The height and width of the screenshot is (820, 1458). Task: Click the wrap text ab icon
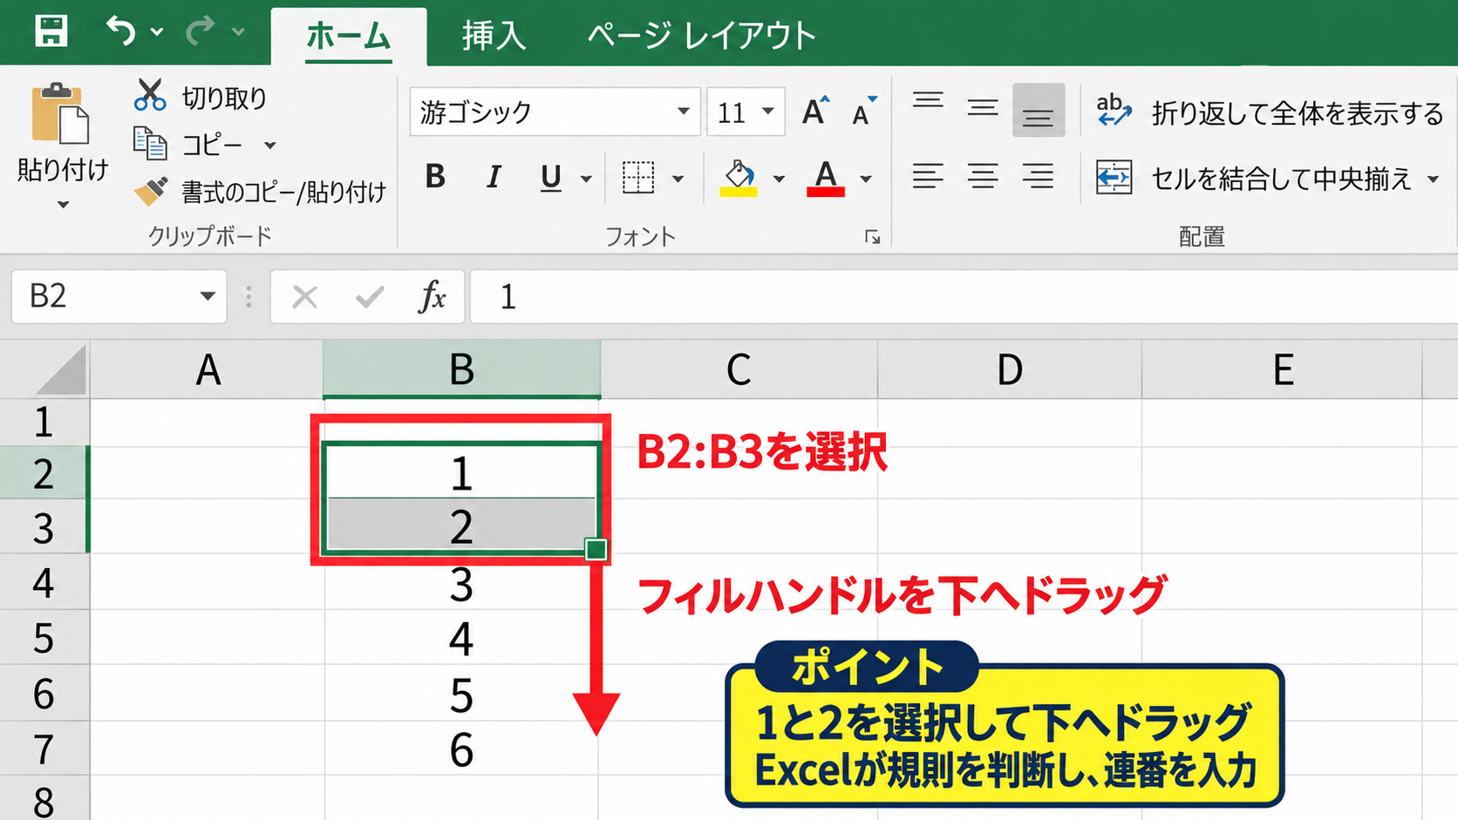(x=1114, y=111)
